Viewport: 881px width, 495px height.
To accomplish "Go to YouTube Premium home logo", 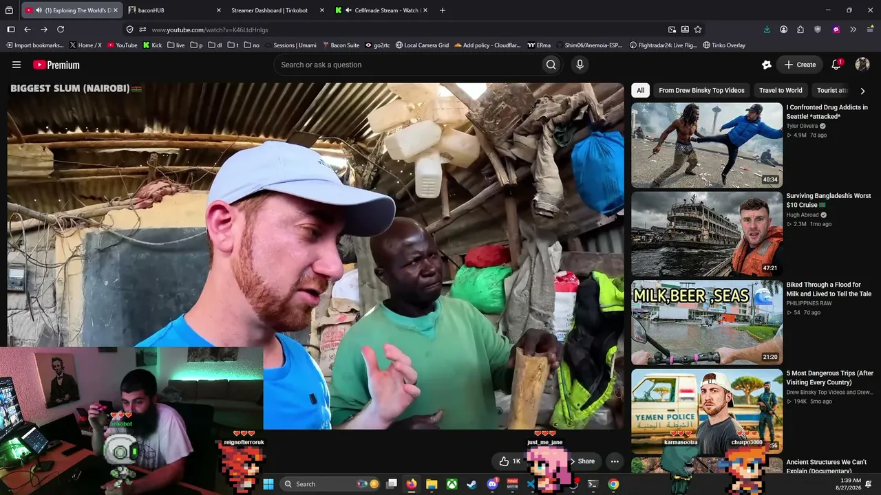I will (56, 65).
